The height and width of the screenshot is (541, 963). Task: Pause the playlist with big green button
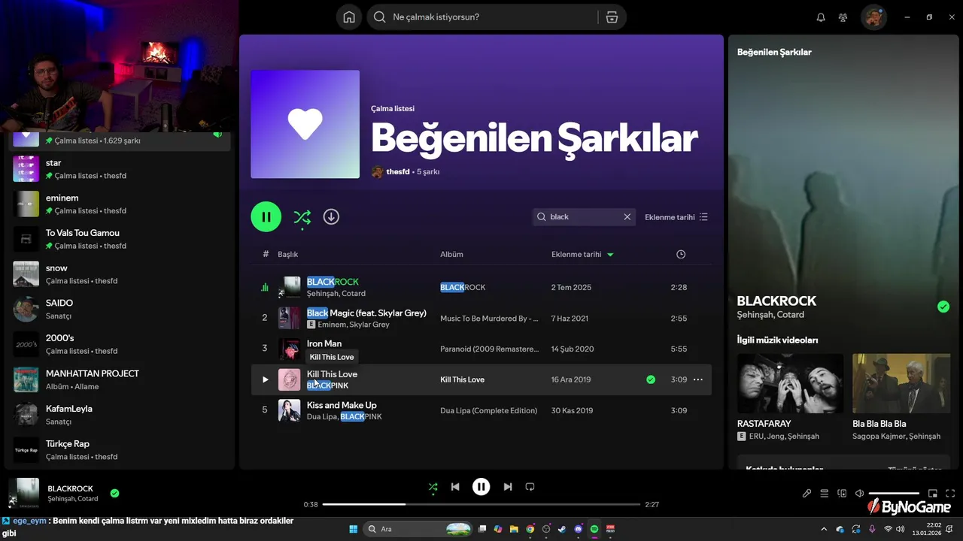(266, 217)
